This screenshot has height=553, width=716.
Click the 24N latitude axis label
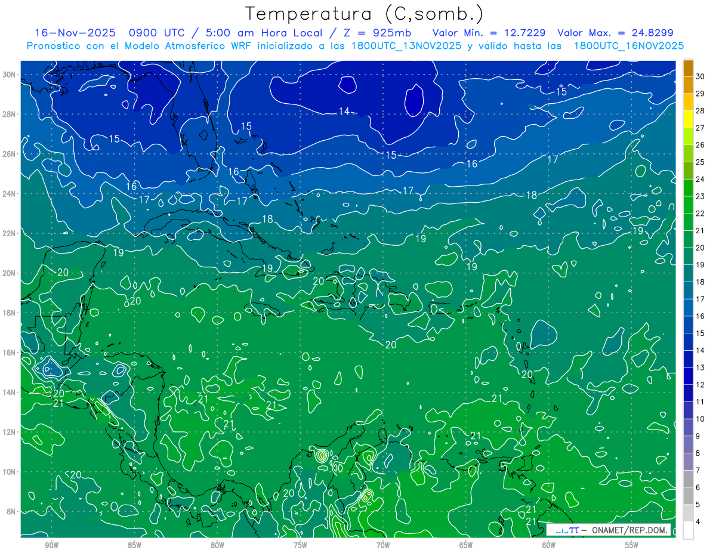tap(9, 194)
